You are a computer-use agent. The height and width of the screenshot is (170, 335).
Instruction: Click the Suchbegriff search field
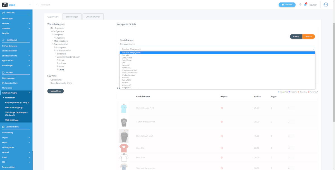coord(84,5)
